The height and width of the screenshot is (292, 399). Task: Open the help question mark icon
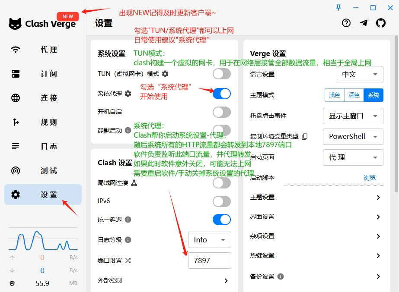346,23
